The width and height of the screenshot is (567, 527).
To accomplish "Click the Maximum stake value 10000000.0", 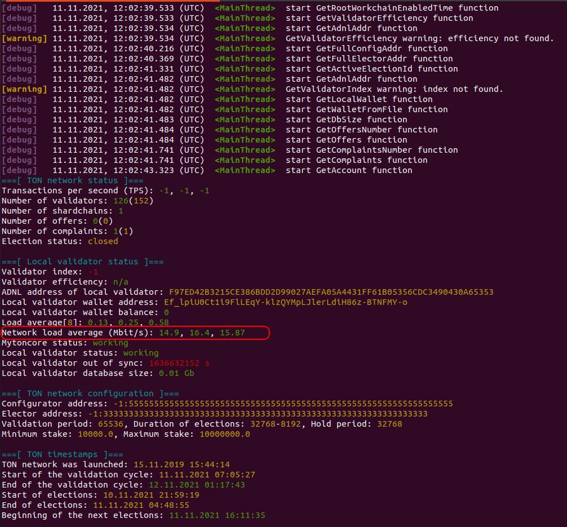I will click(x=224, y=434).
